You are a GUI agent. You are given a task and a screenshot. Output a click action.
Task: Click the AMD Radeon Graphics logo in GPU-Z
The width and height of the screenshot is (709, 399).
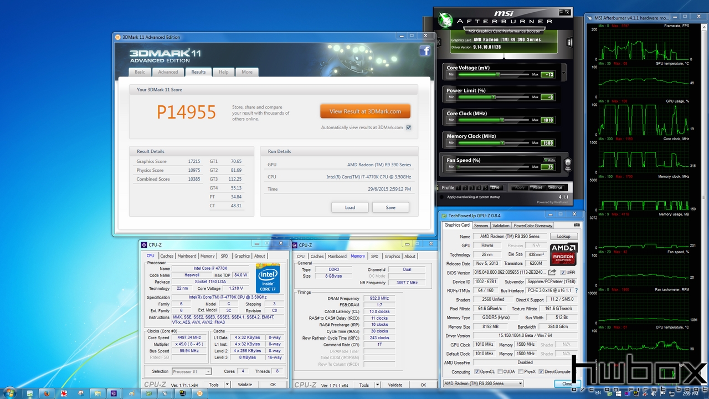(x=563, y=254)
